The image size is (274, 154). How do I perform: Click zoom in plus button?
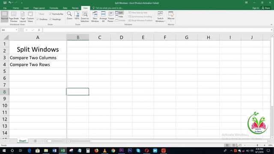tap(265, 145)
